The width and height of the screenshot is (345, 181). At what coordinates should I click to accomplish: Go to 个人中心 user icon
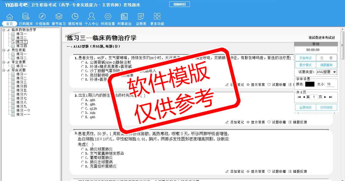[x=91, y=17]
